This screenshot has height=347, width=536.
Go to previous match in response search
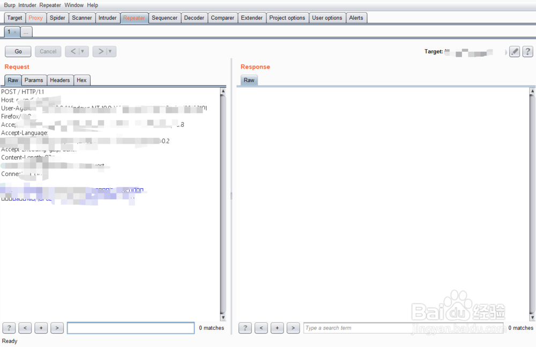(x=261, y=328)
